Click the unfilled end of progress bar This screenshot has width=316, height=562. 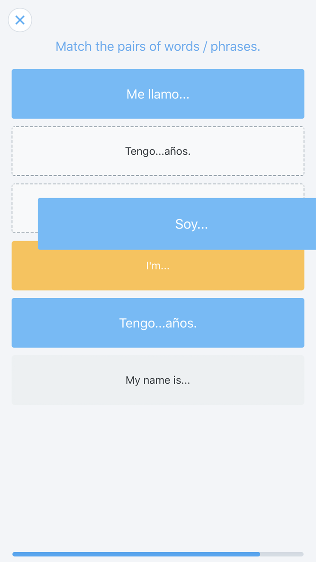[x=282, y=554]
